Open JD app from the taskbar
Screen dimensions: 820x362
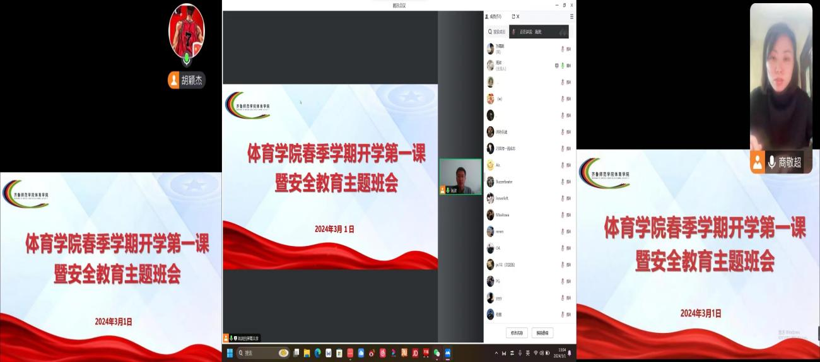(x=415, y=353)
